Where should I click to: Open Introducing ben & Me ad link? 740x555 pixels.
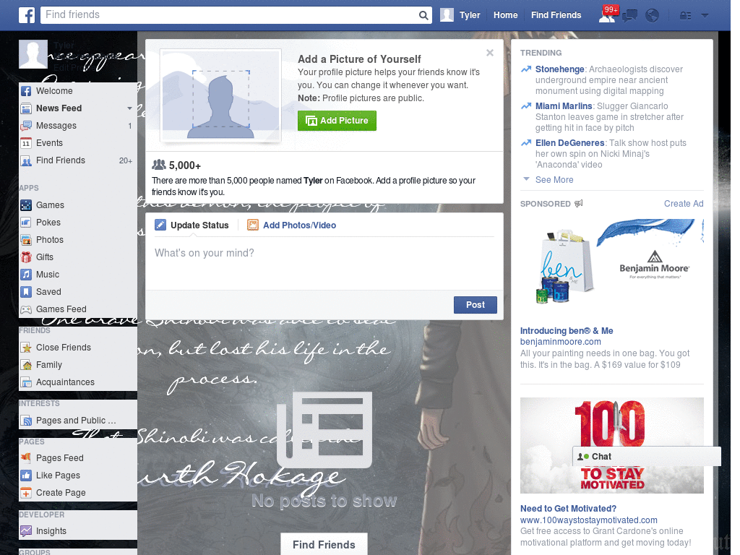click(x=567, y=331)
